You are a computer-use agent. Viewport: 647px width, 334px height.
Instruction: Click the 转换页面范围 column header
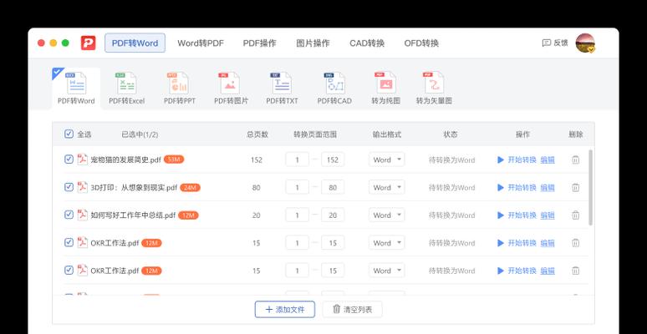[315, 134]
